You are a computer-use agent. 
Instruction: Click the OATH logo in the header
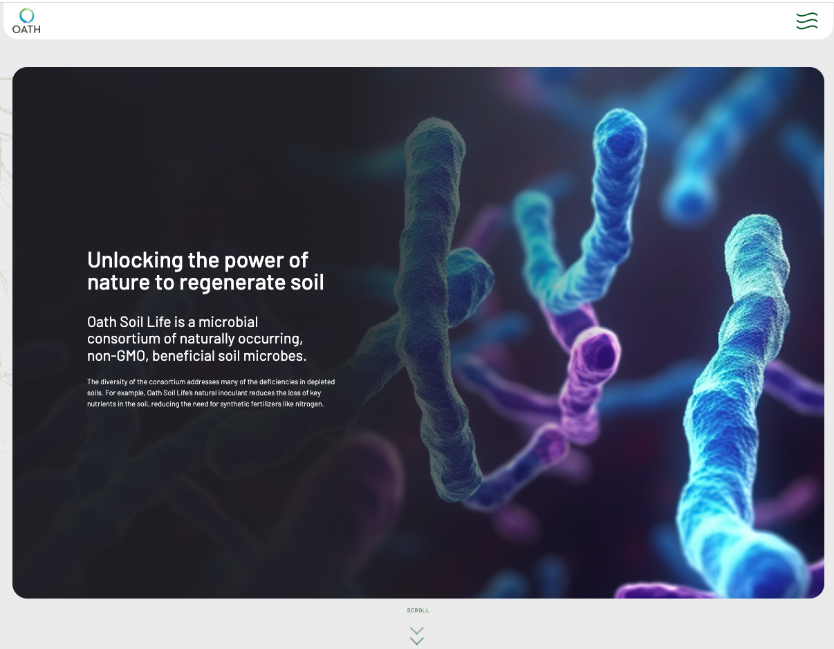click(x=26, y=21)
